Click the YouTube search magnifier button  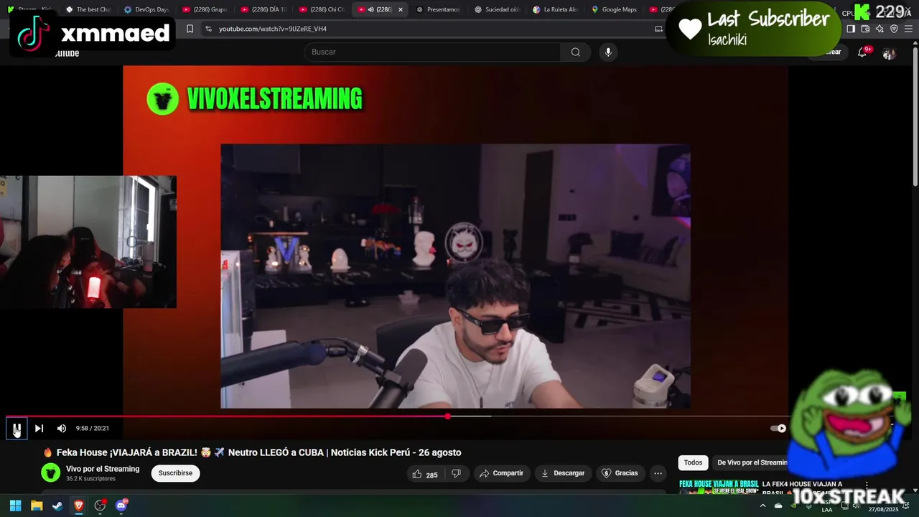576,52
